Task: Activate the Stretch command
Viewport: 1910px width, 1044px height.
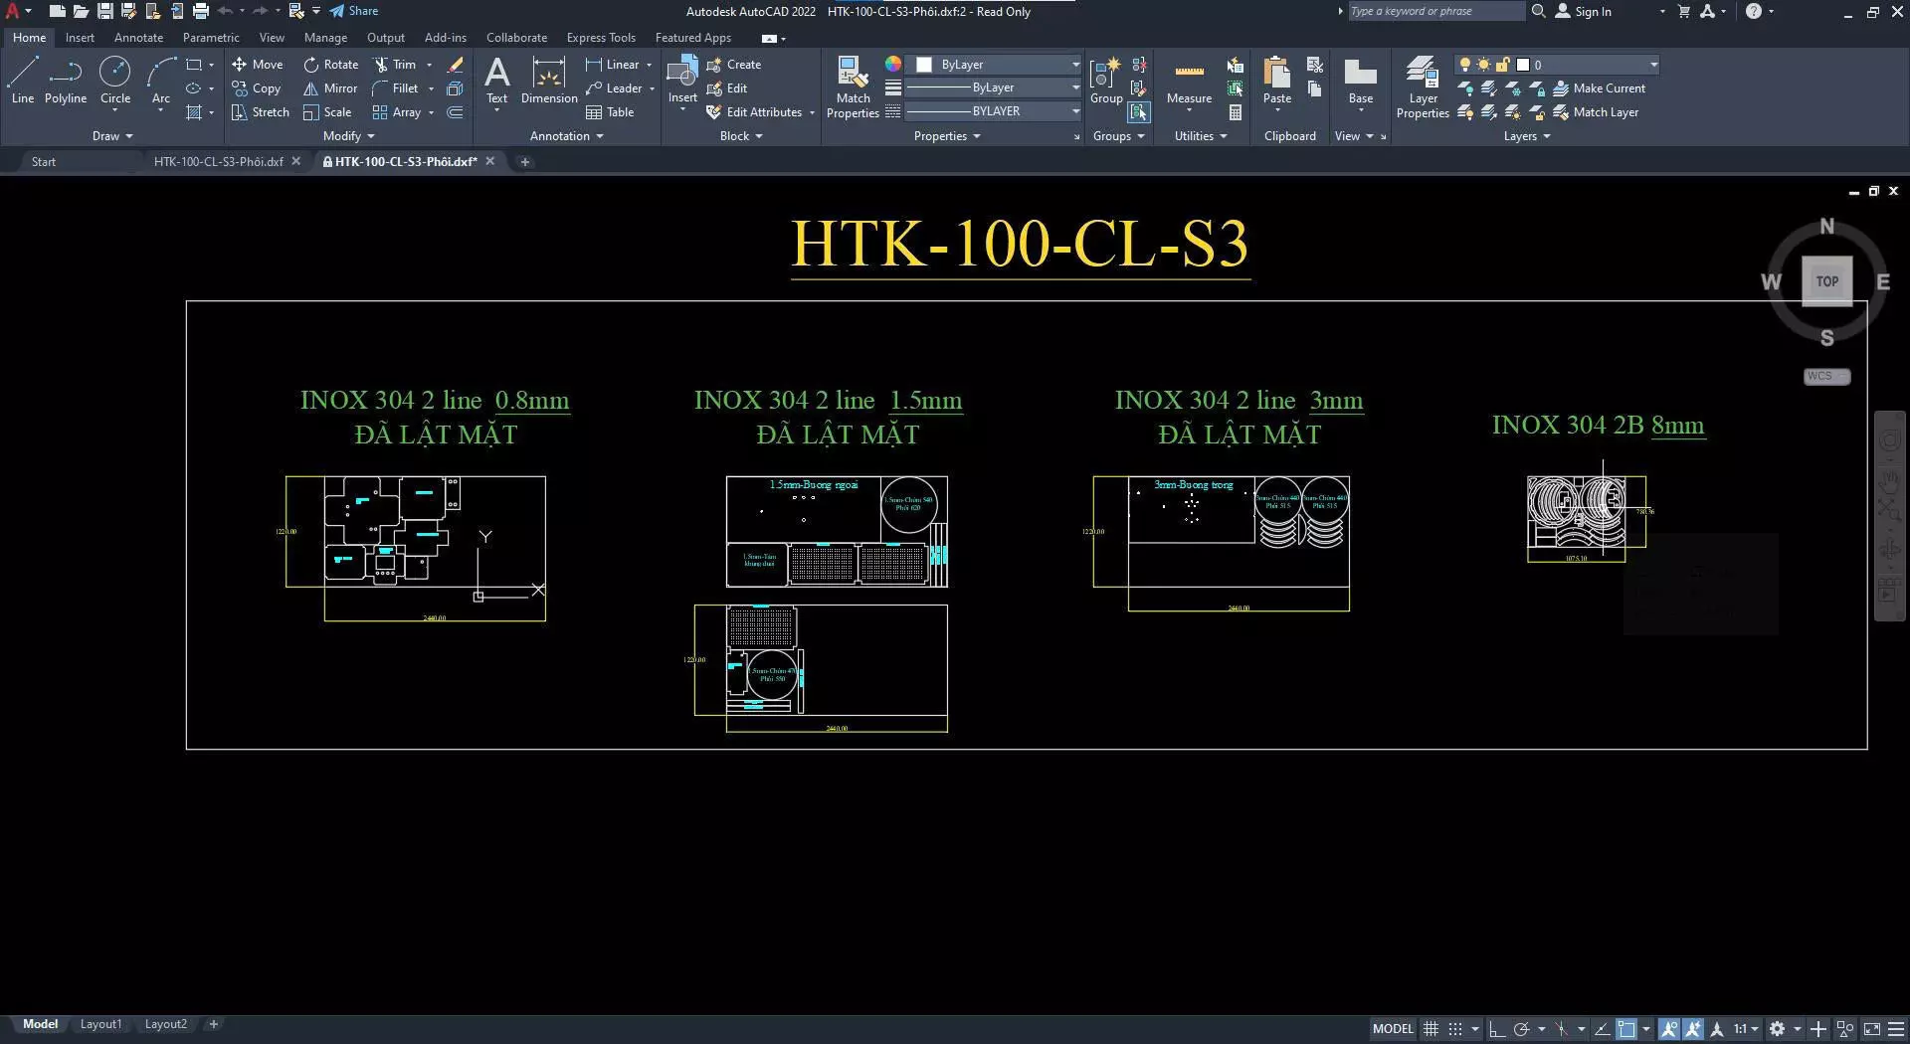Action: (261, 112)
